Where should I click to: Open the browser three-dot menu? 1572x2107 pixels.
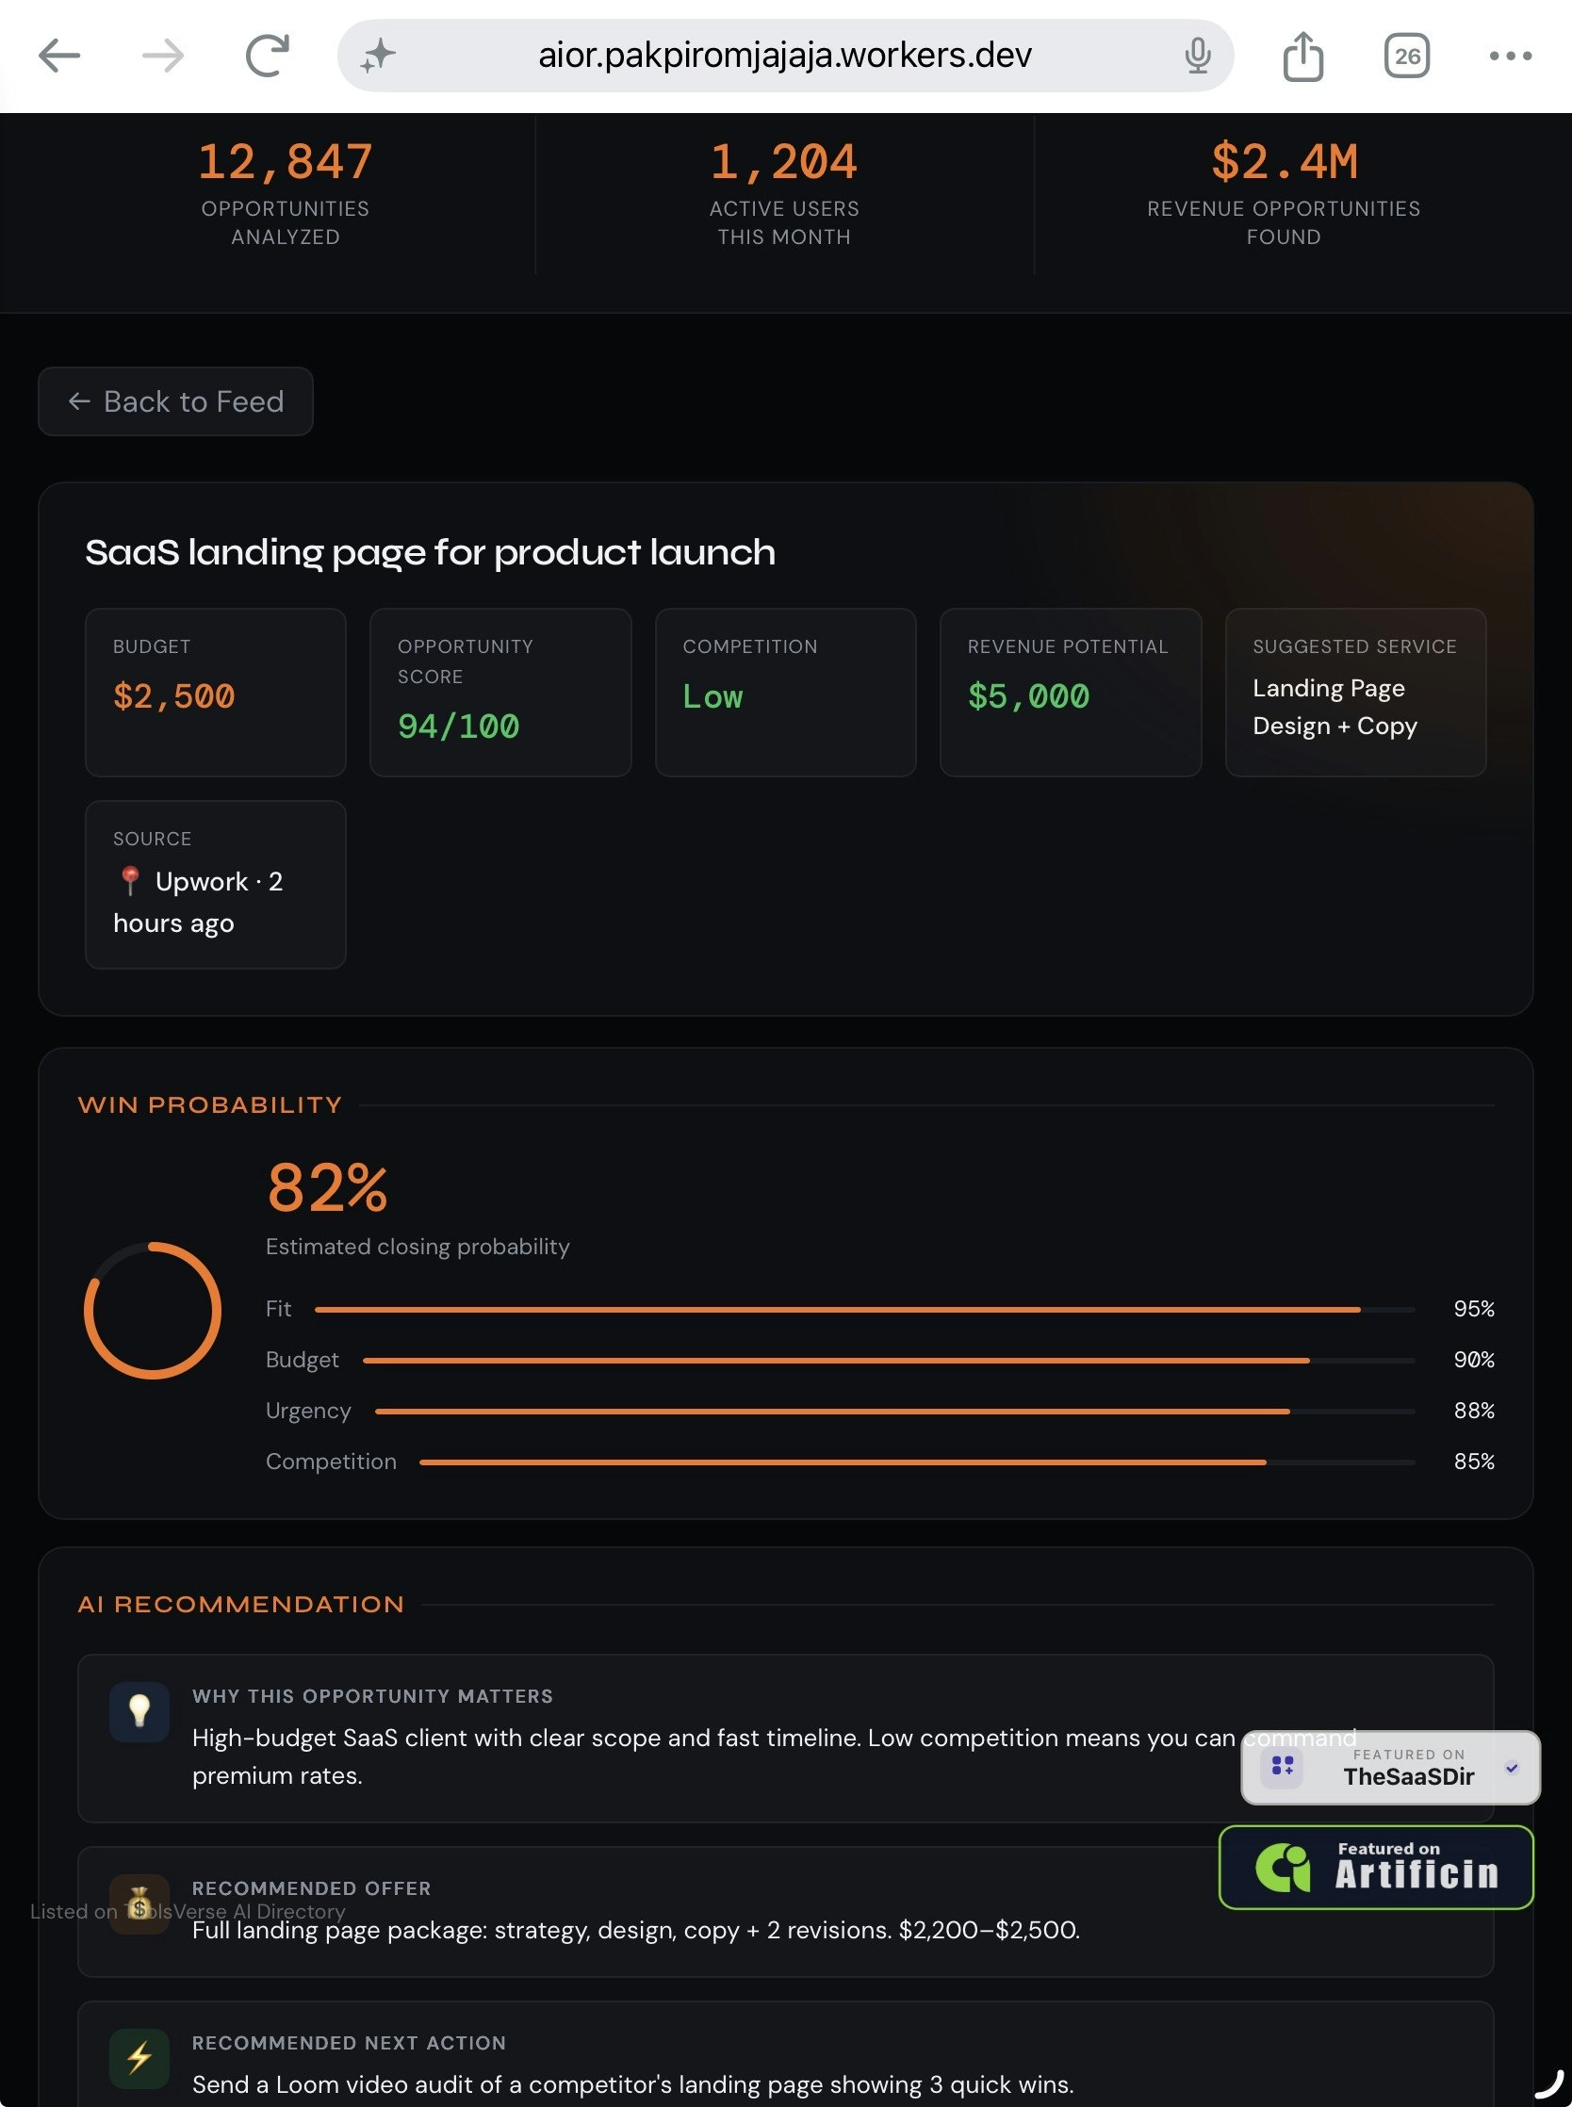click(1510, 56)
